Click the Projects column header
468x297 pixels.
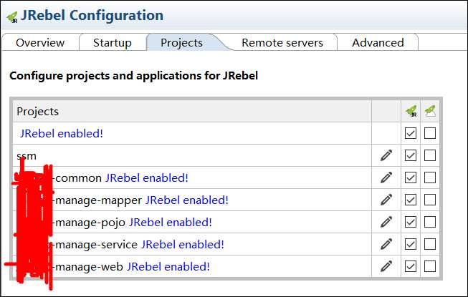pos(192,112)
